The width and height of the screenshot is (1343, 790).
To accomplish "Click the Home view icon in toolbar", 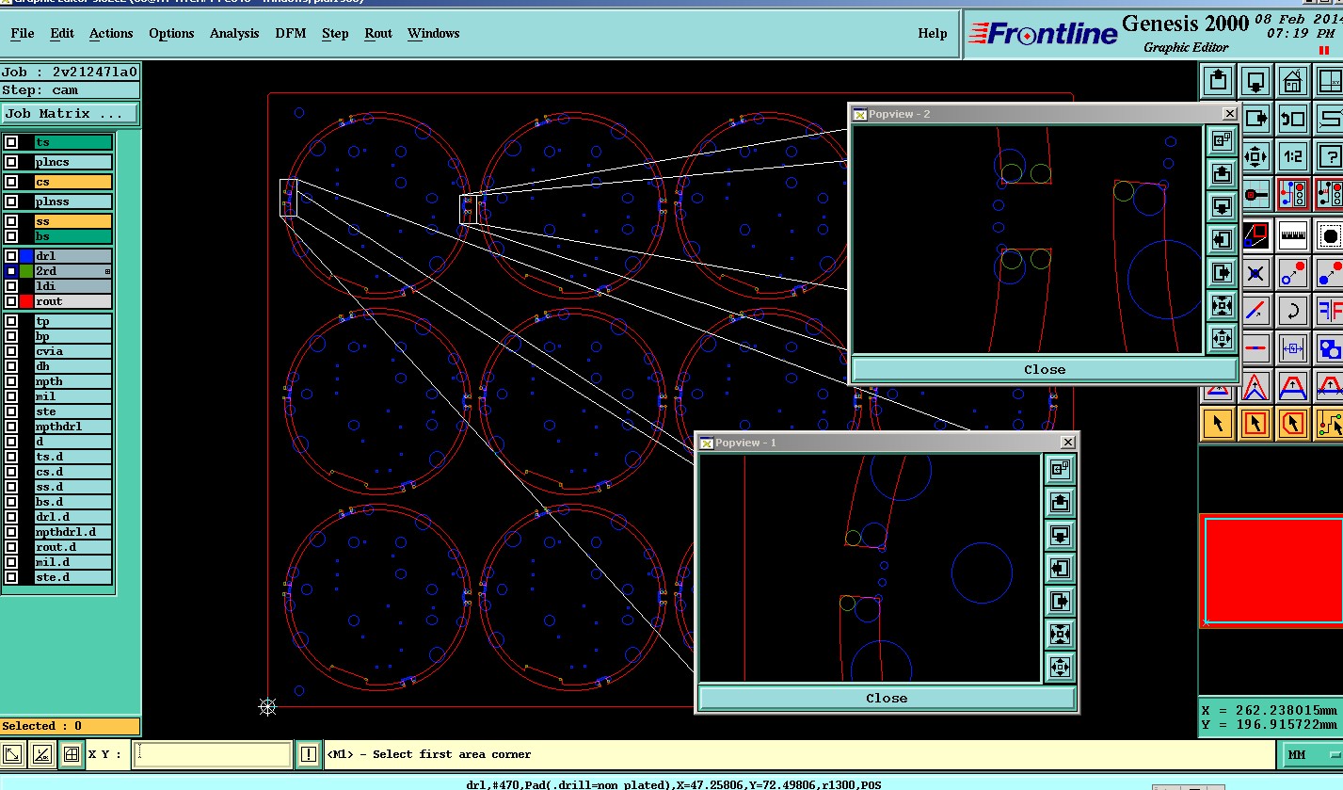I will click(x=1292, y=81).
